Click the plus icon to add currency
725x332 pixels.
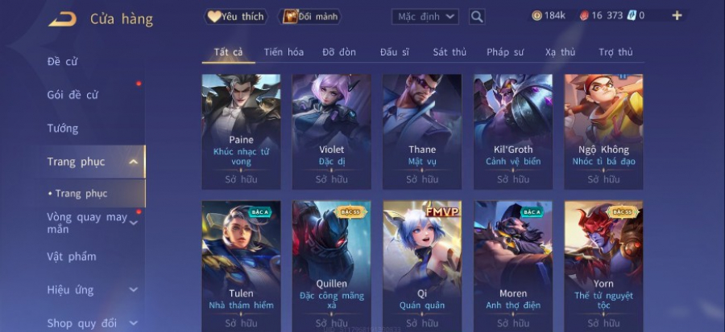click(x=677, y=16)
